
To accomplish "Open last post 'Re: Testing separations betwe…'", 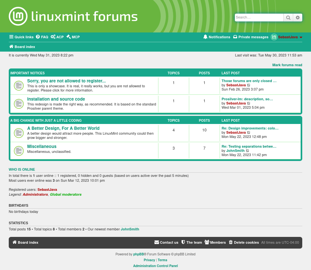I will (x=249, y=146).
